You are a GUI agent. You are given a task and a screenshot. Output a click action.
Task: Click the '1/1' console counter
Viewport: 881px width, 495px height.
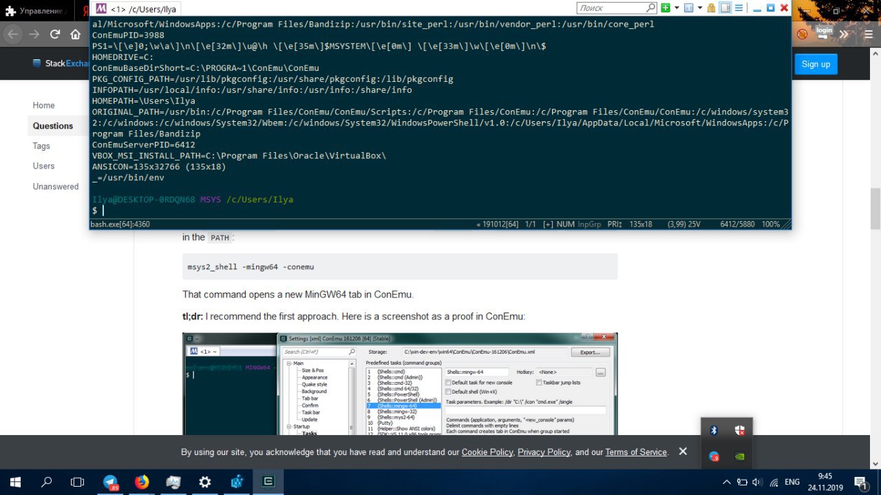point(530,224)
